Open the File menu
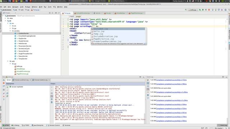 pos(1,7)
